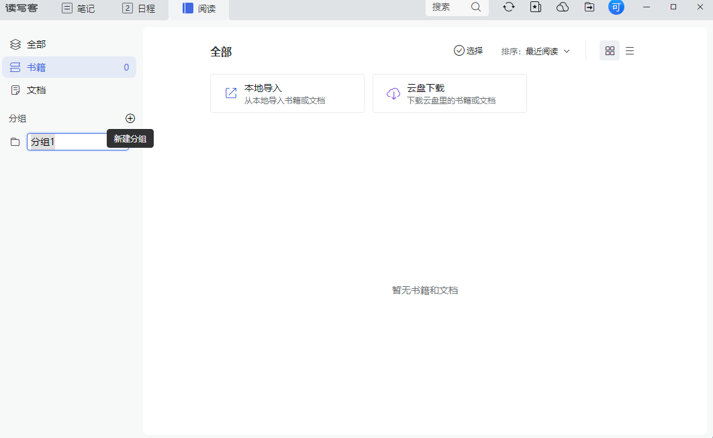The image size is (713, 438).
Task: Click 云盘下载 to download from cloud
Action: [449, 93]
